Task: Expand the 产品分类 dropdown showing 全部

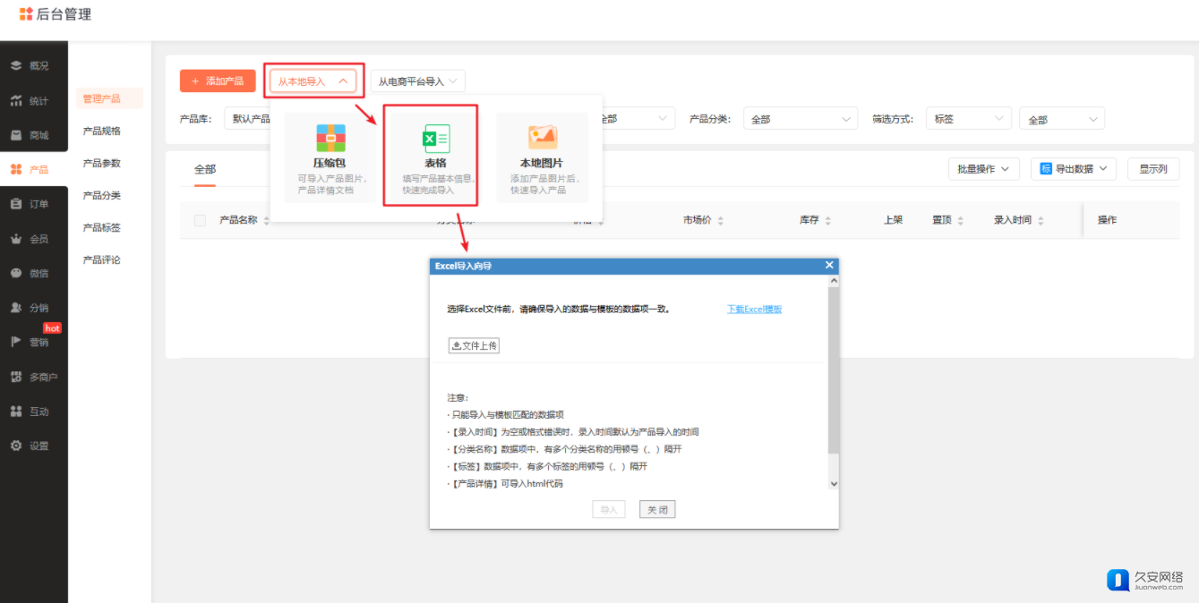Action: click(x=801, y=119)
